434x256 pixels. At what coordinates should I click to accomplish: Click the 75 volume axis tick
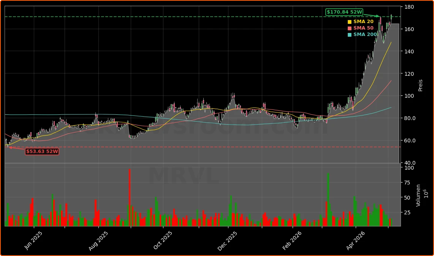(x=407, y=183)
